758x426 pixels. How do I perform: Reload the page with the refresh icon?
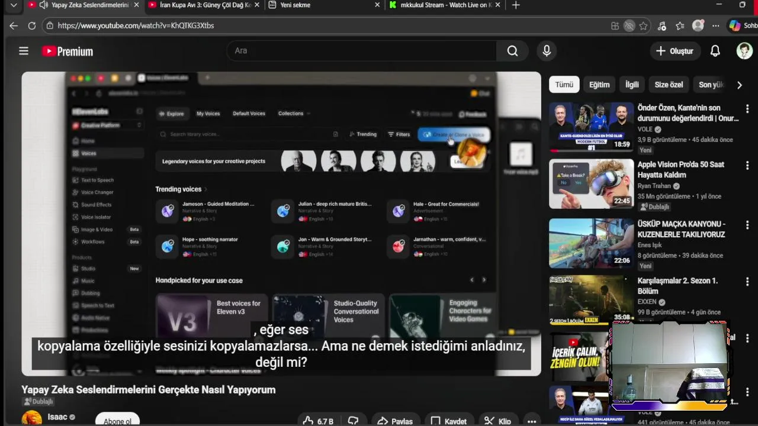point(32,25)
